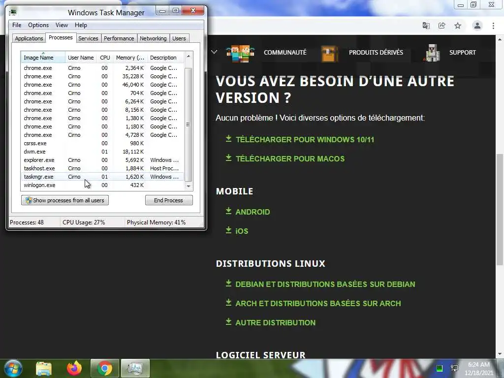Open Communauté navigation item
Image resolution: width=504 pixels, height=378 pixels.
pyautogui.click(x=285, y=52)
